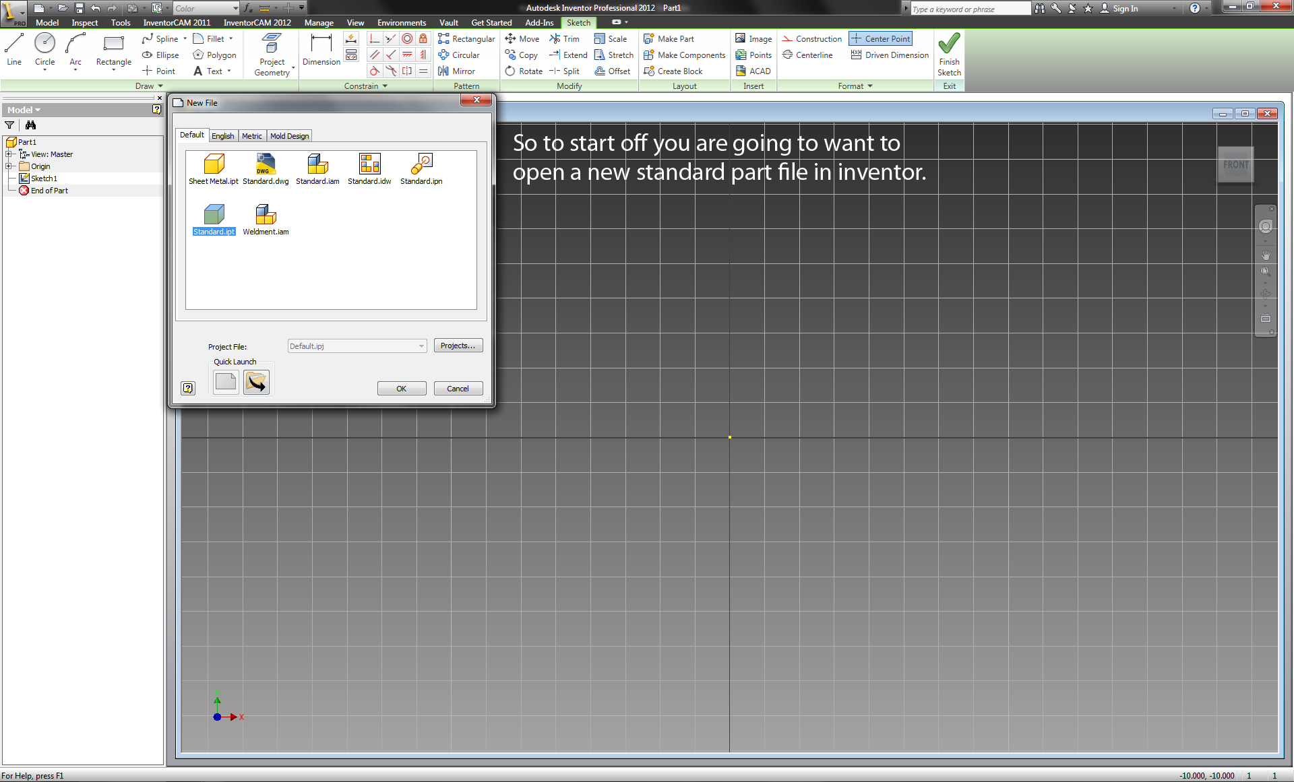This screenshot has height=782, width=1294.
Task: Select the Mirror tool
Action: pos(456,71)
